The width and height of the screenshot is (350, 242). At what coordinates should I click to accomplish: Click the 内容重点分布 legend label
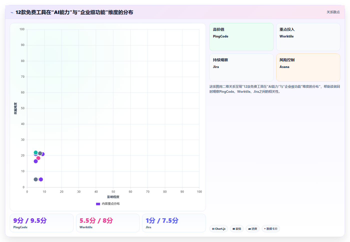pyautogui.click(x=111, y=204)
